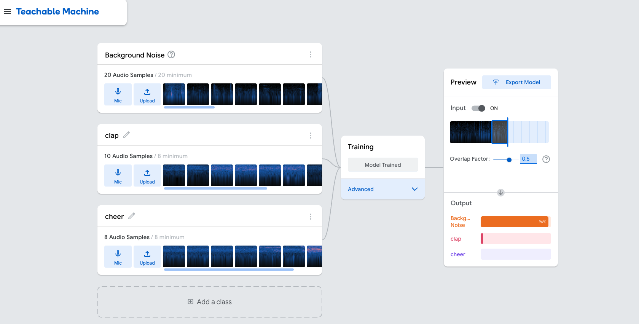Click the Overlap Factor value field
Viewport: 639px width, 324px height.
[x=528, y=159]
